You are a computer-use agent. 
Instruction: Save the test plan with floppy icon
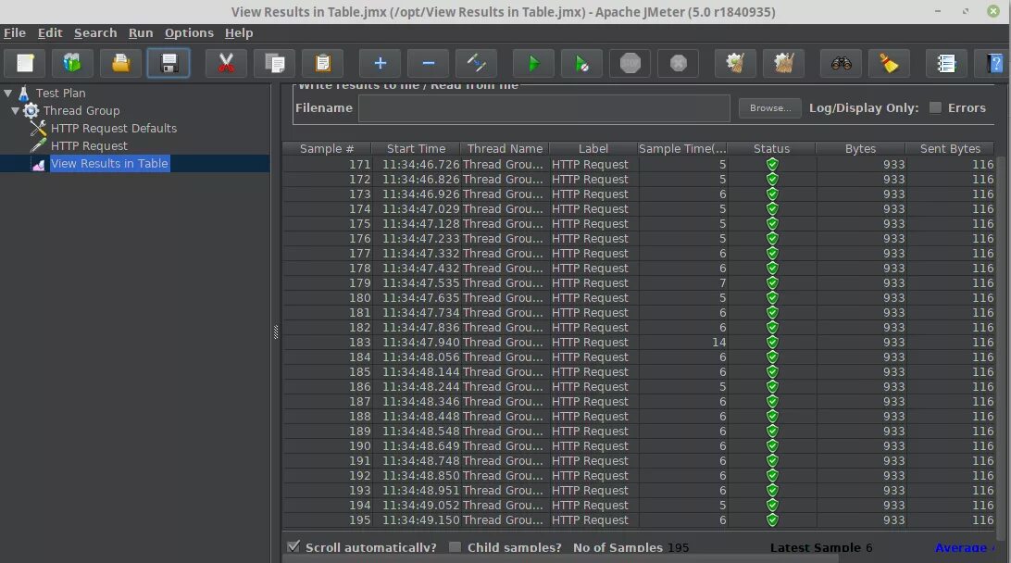tap(168, 63)
